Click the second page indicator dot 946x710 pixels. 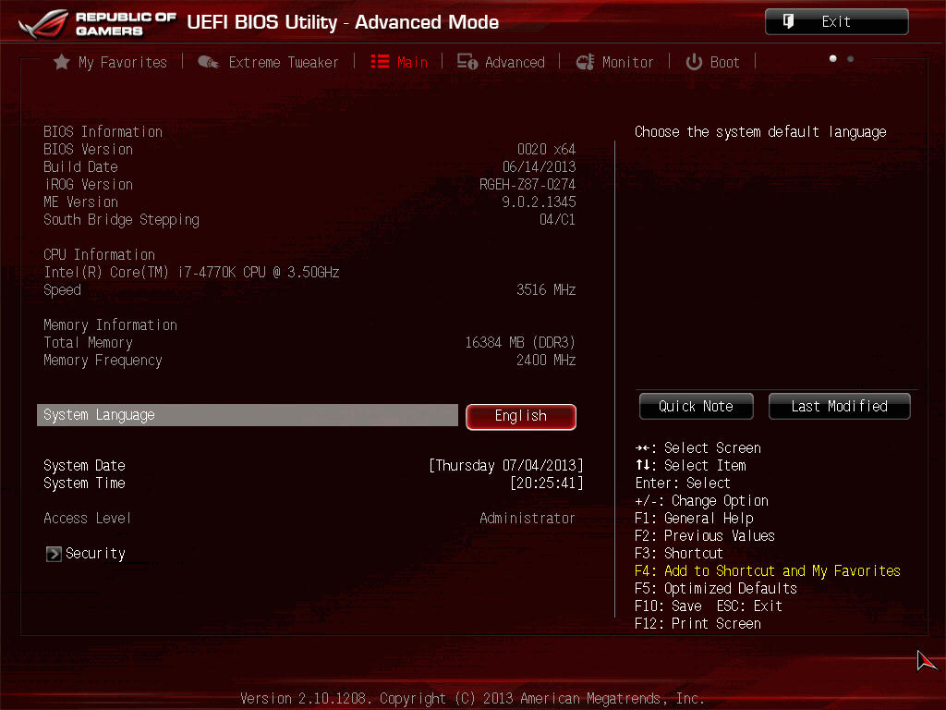click(x=850, y=58)
